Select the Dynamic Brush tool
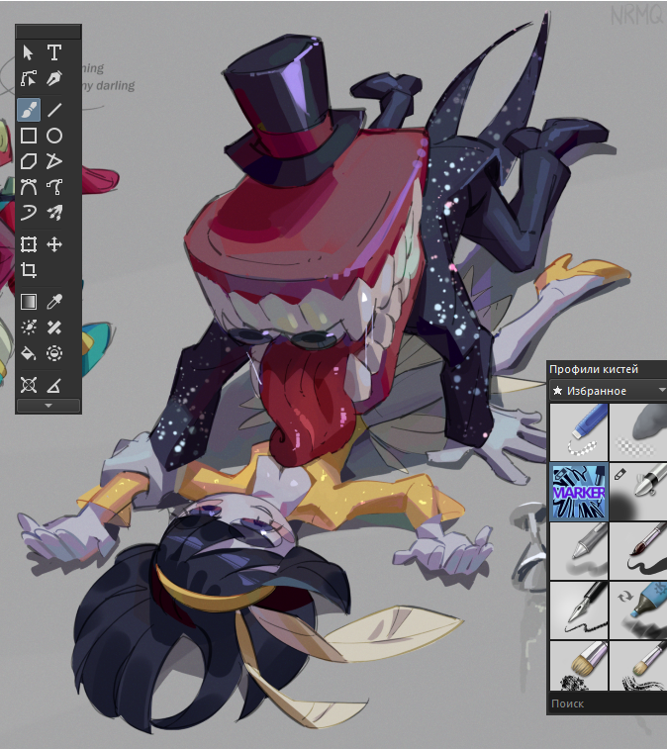The width and height of the screenshot is (667, 749). [28, 213]
